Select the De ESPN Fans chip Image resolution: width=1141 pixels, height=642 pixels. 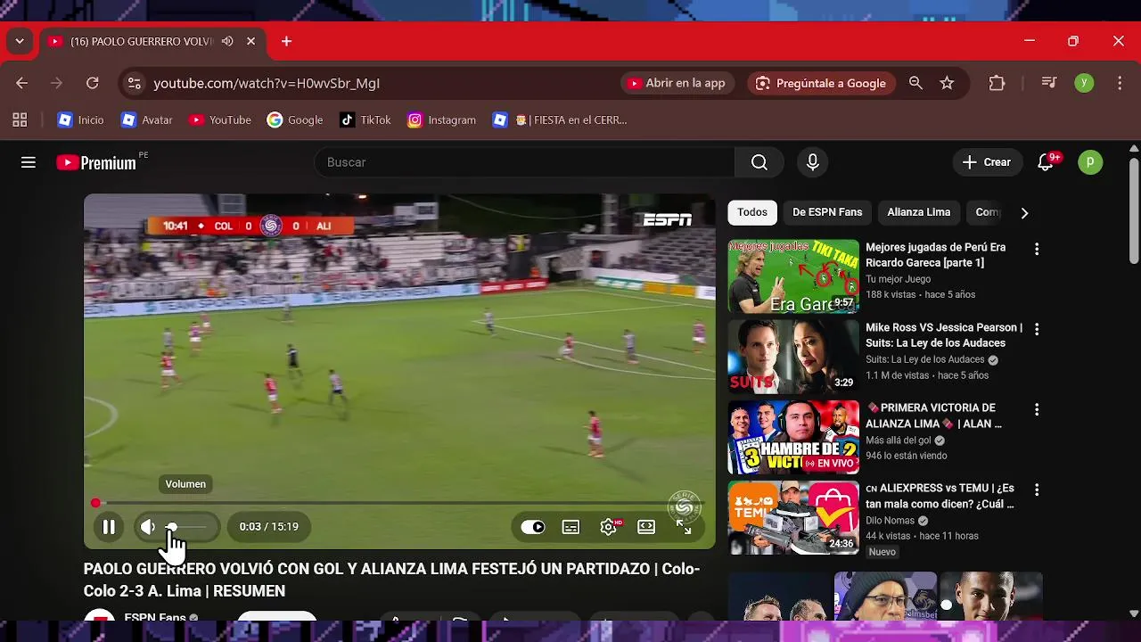click(x=827, y=212)
